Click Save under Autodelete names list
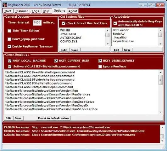Viewport: 167px width, 151px height. click(x=127, y=50)
